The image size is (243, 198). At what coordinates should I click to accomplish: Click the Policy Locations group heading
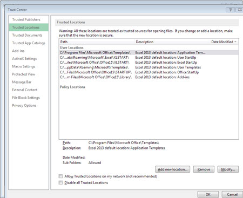click(72, 87)
